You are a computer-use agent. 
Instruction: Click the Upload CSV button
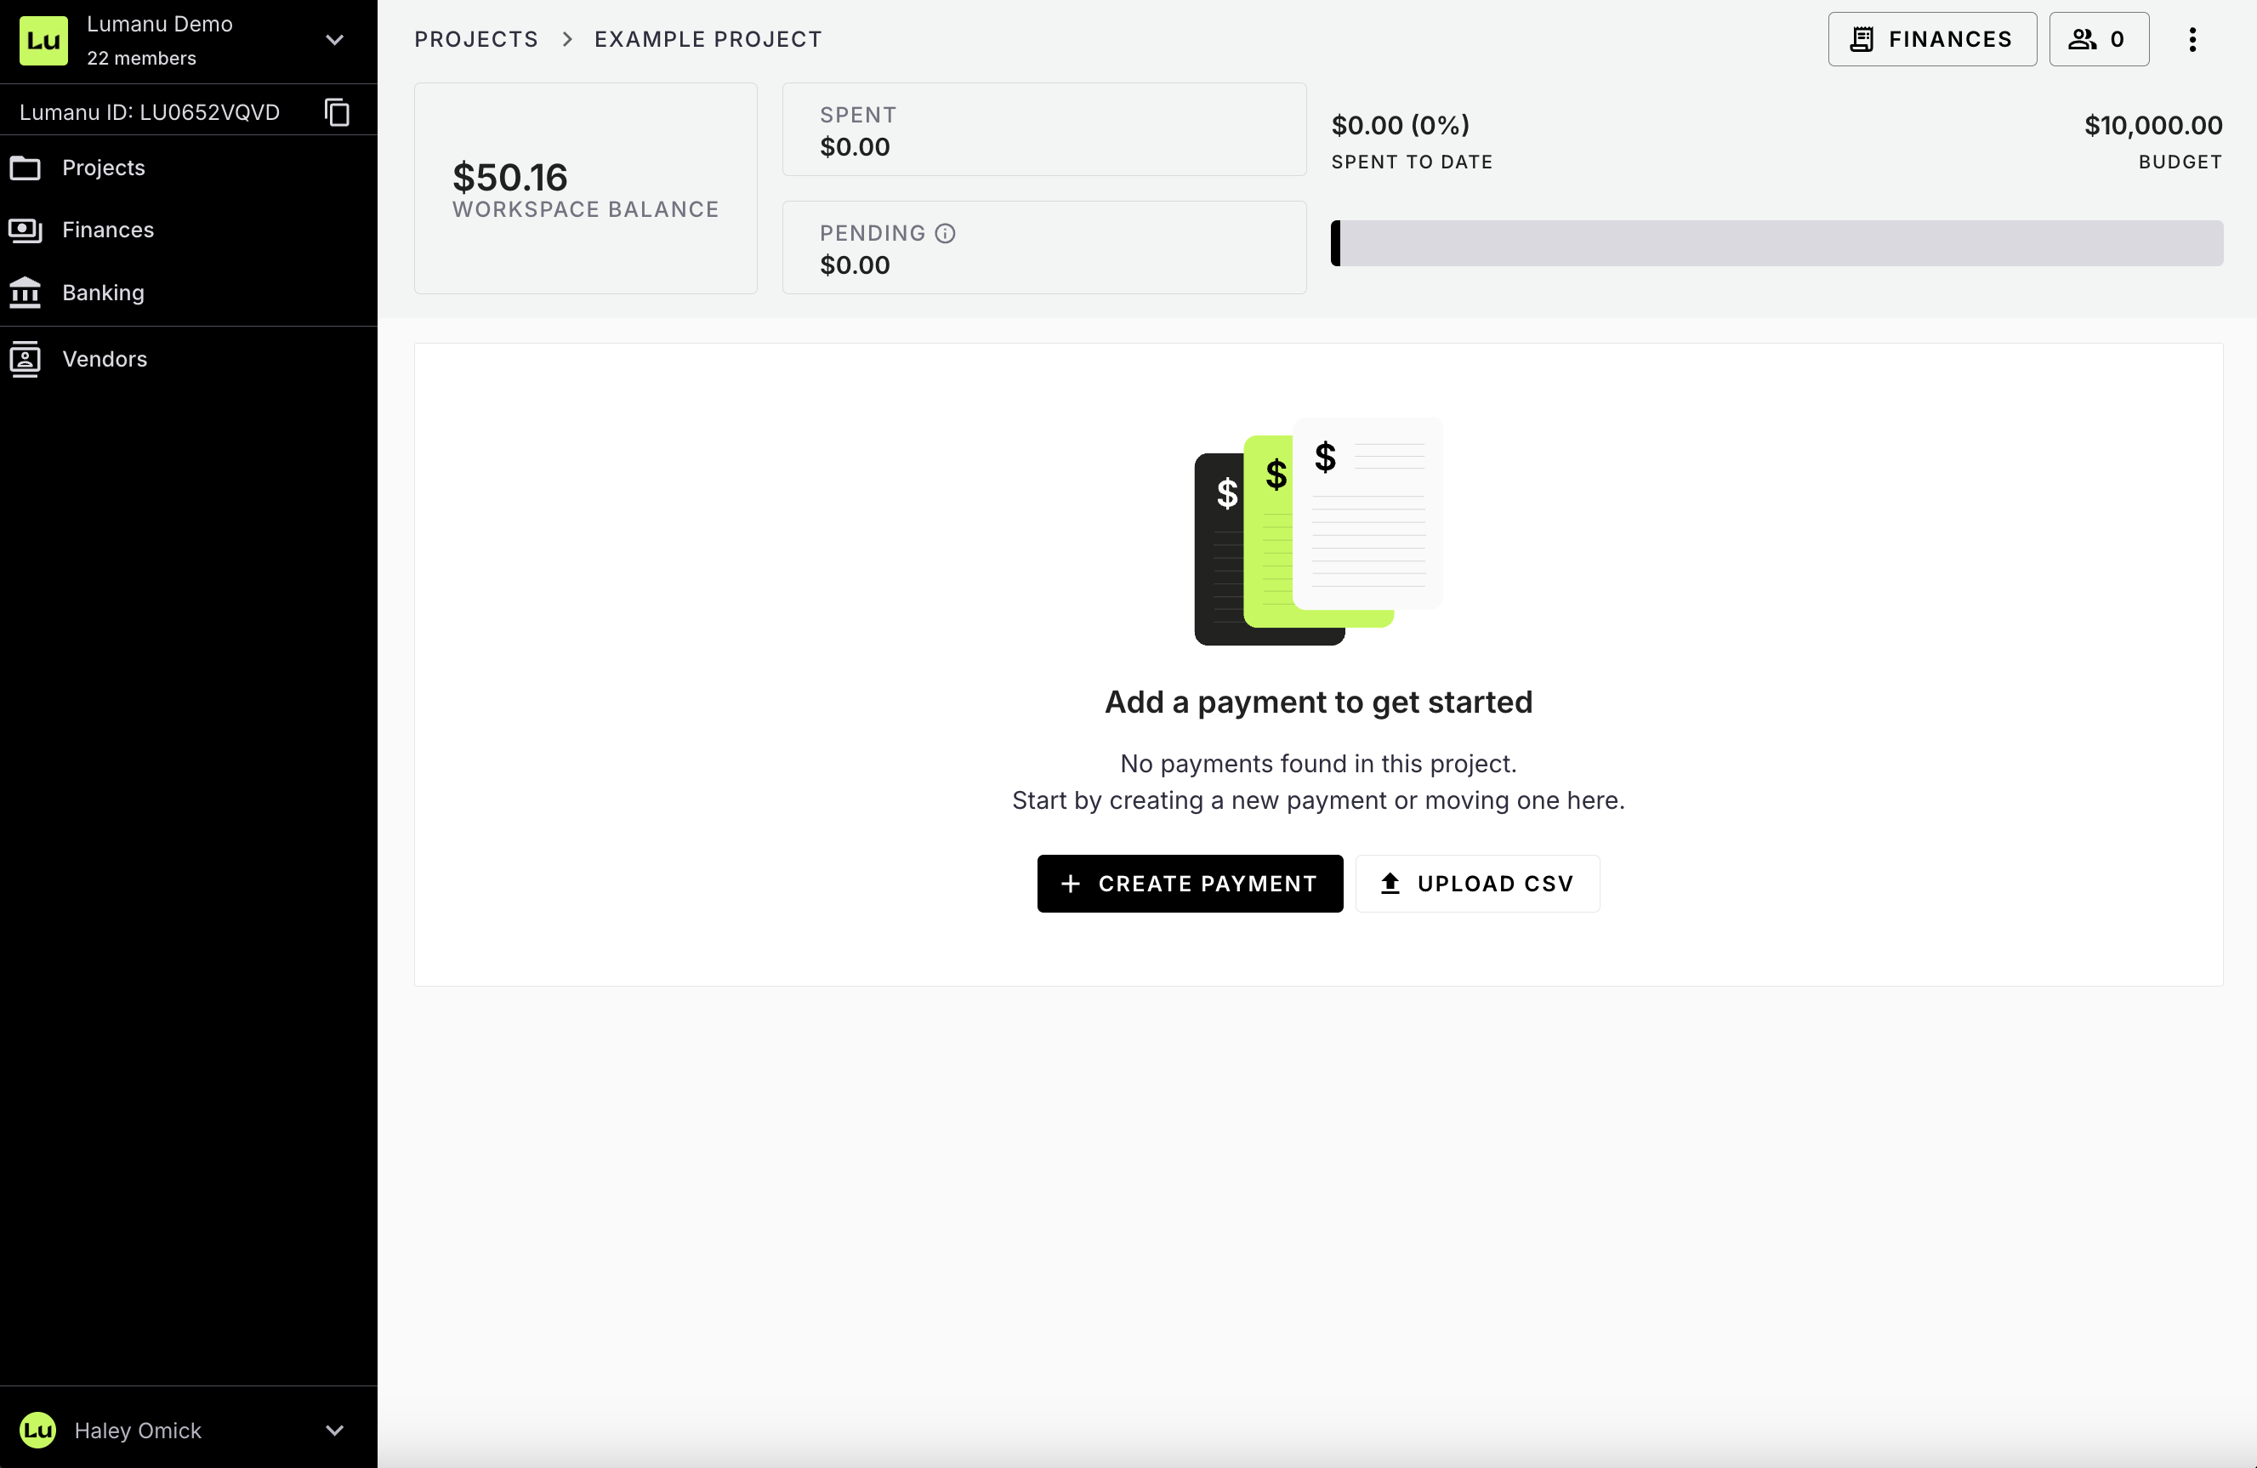tap(1476, 883)
